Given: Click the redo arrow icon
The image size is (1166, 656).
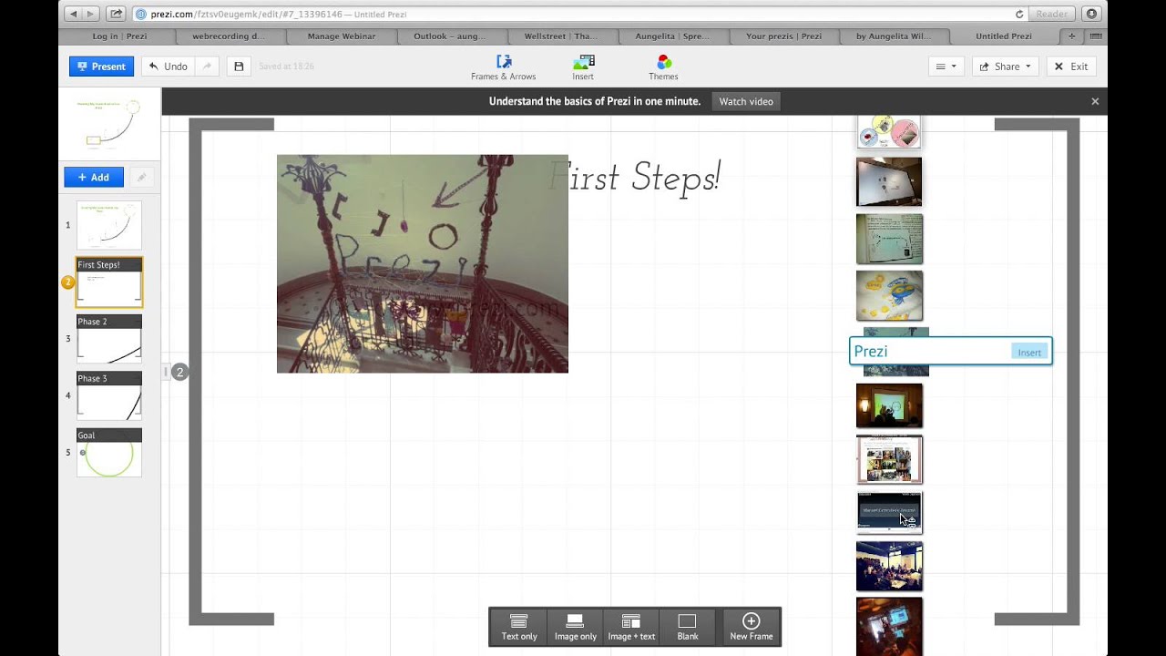Looking at the screenshot, I should coord(208,67).
